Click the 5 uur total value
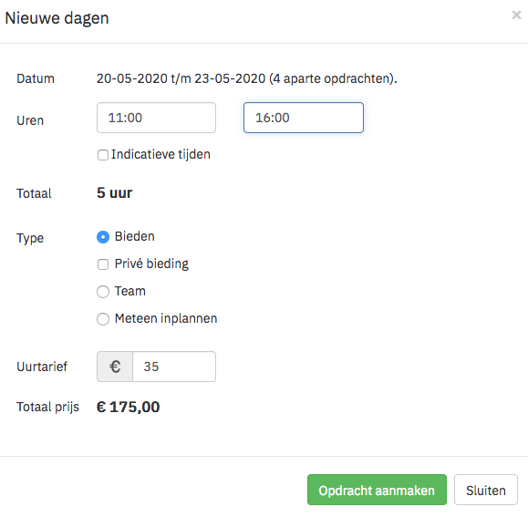The width and height of the screenshot is (528, 517). click(115, 193)
